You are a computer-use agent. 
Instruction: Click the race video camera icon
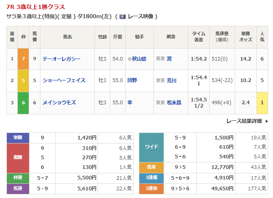[x=122, y=17]
